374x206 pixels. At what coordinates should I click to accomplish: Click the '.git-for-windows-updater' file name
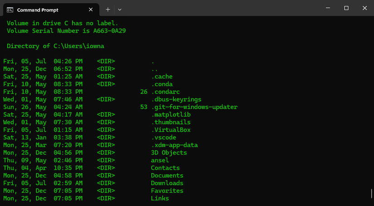coord(194,107)
